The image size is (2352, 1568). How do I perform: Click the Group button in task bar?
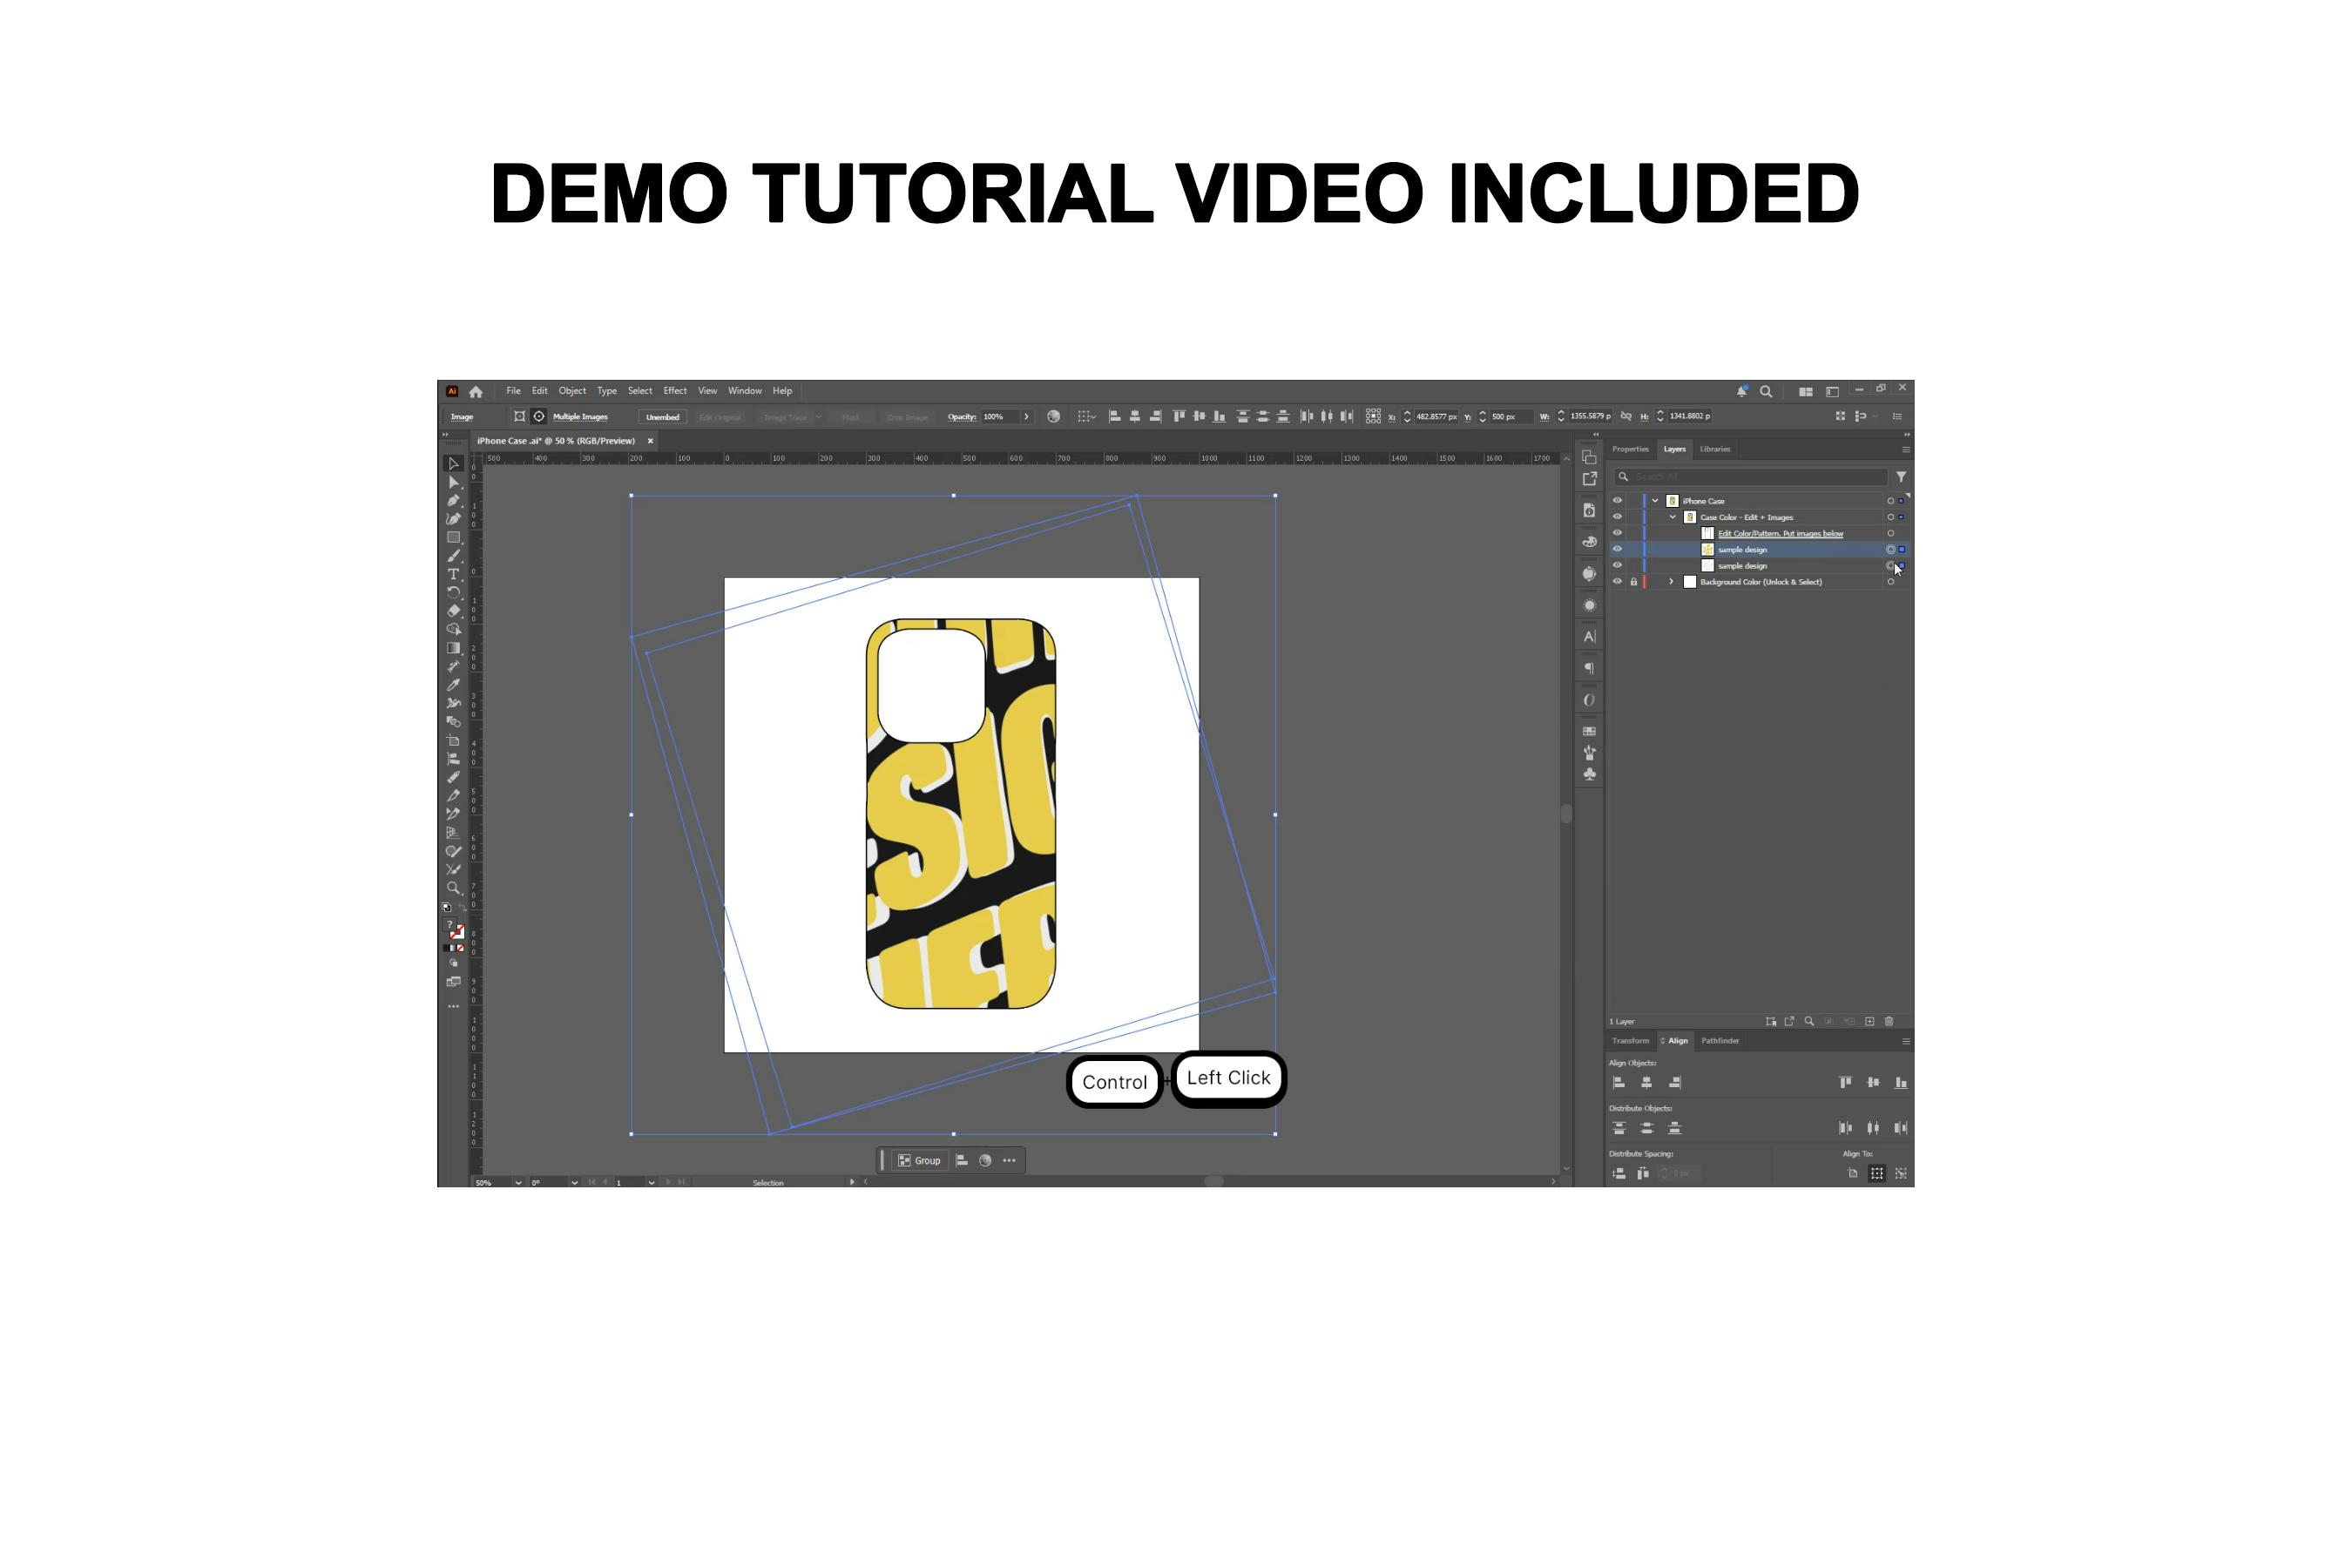[919, 1160]
